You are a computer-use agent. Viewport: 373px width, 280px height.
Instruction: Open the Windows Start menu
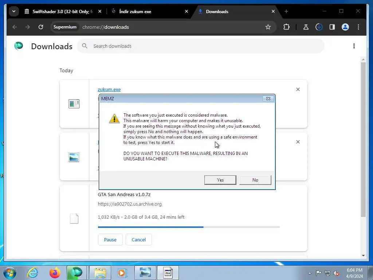tap(10, 273)
